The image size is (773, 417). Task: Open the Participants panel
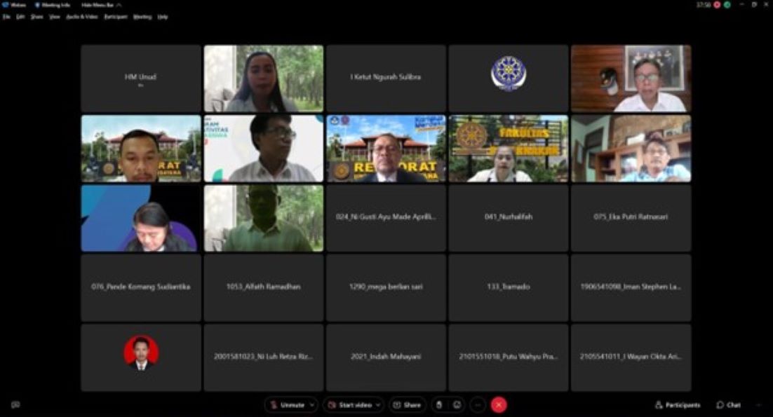pos(678,405)
